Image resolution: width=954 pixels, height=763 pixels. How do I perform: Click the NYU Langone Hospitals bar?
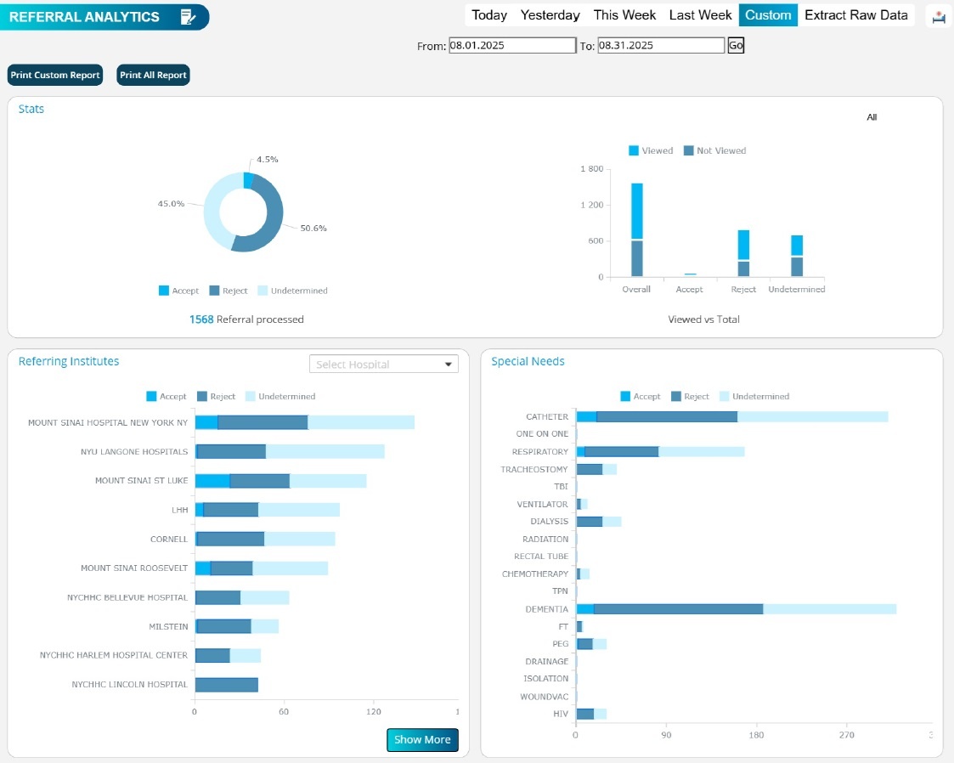pyautogui.click(x=290, y=451)
